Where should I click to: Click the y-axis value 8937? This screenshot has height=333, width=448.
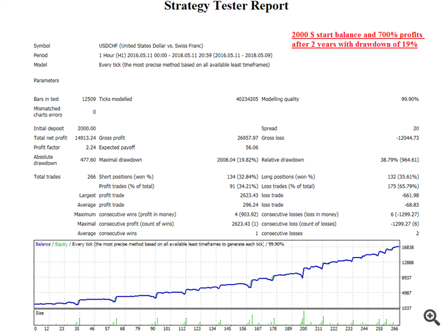407,278
